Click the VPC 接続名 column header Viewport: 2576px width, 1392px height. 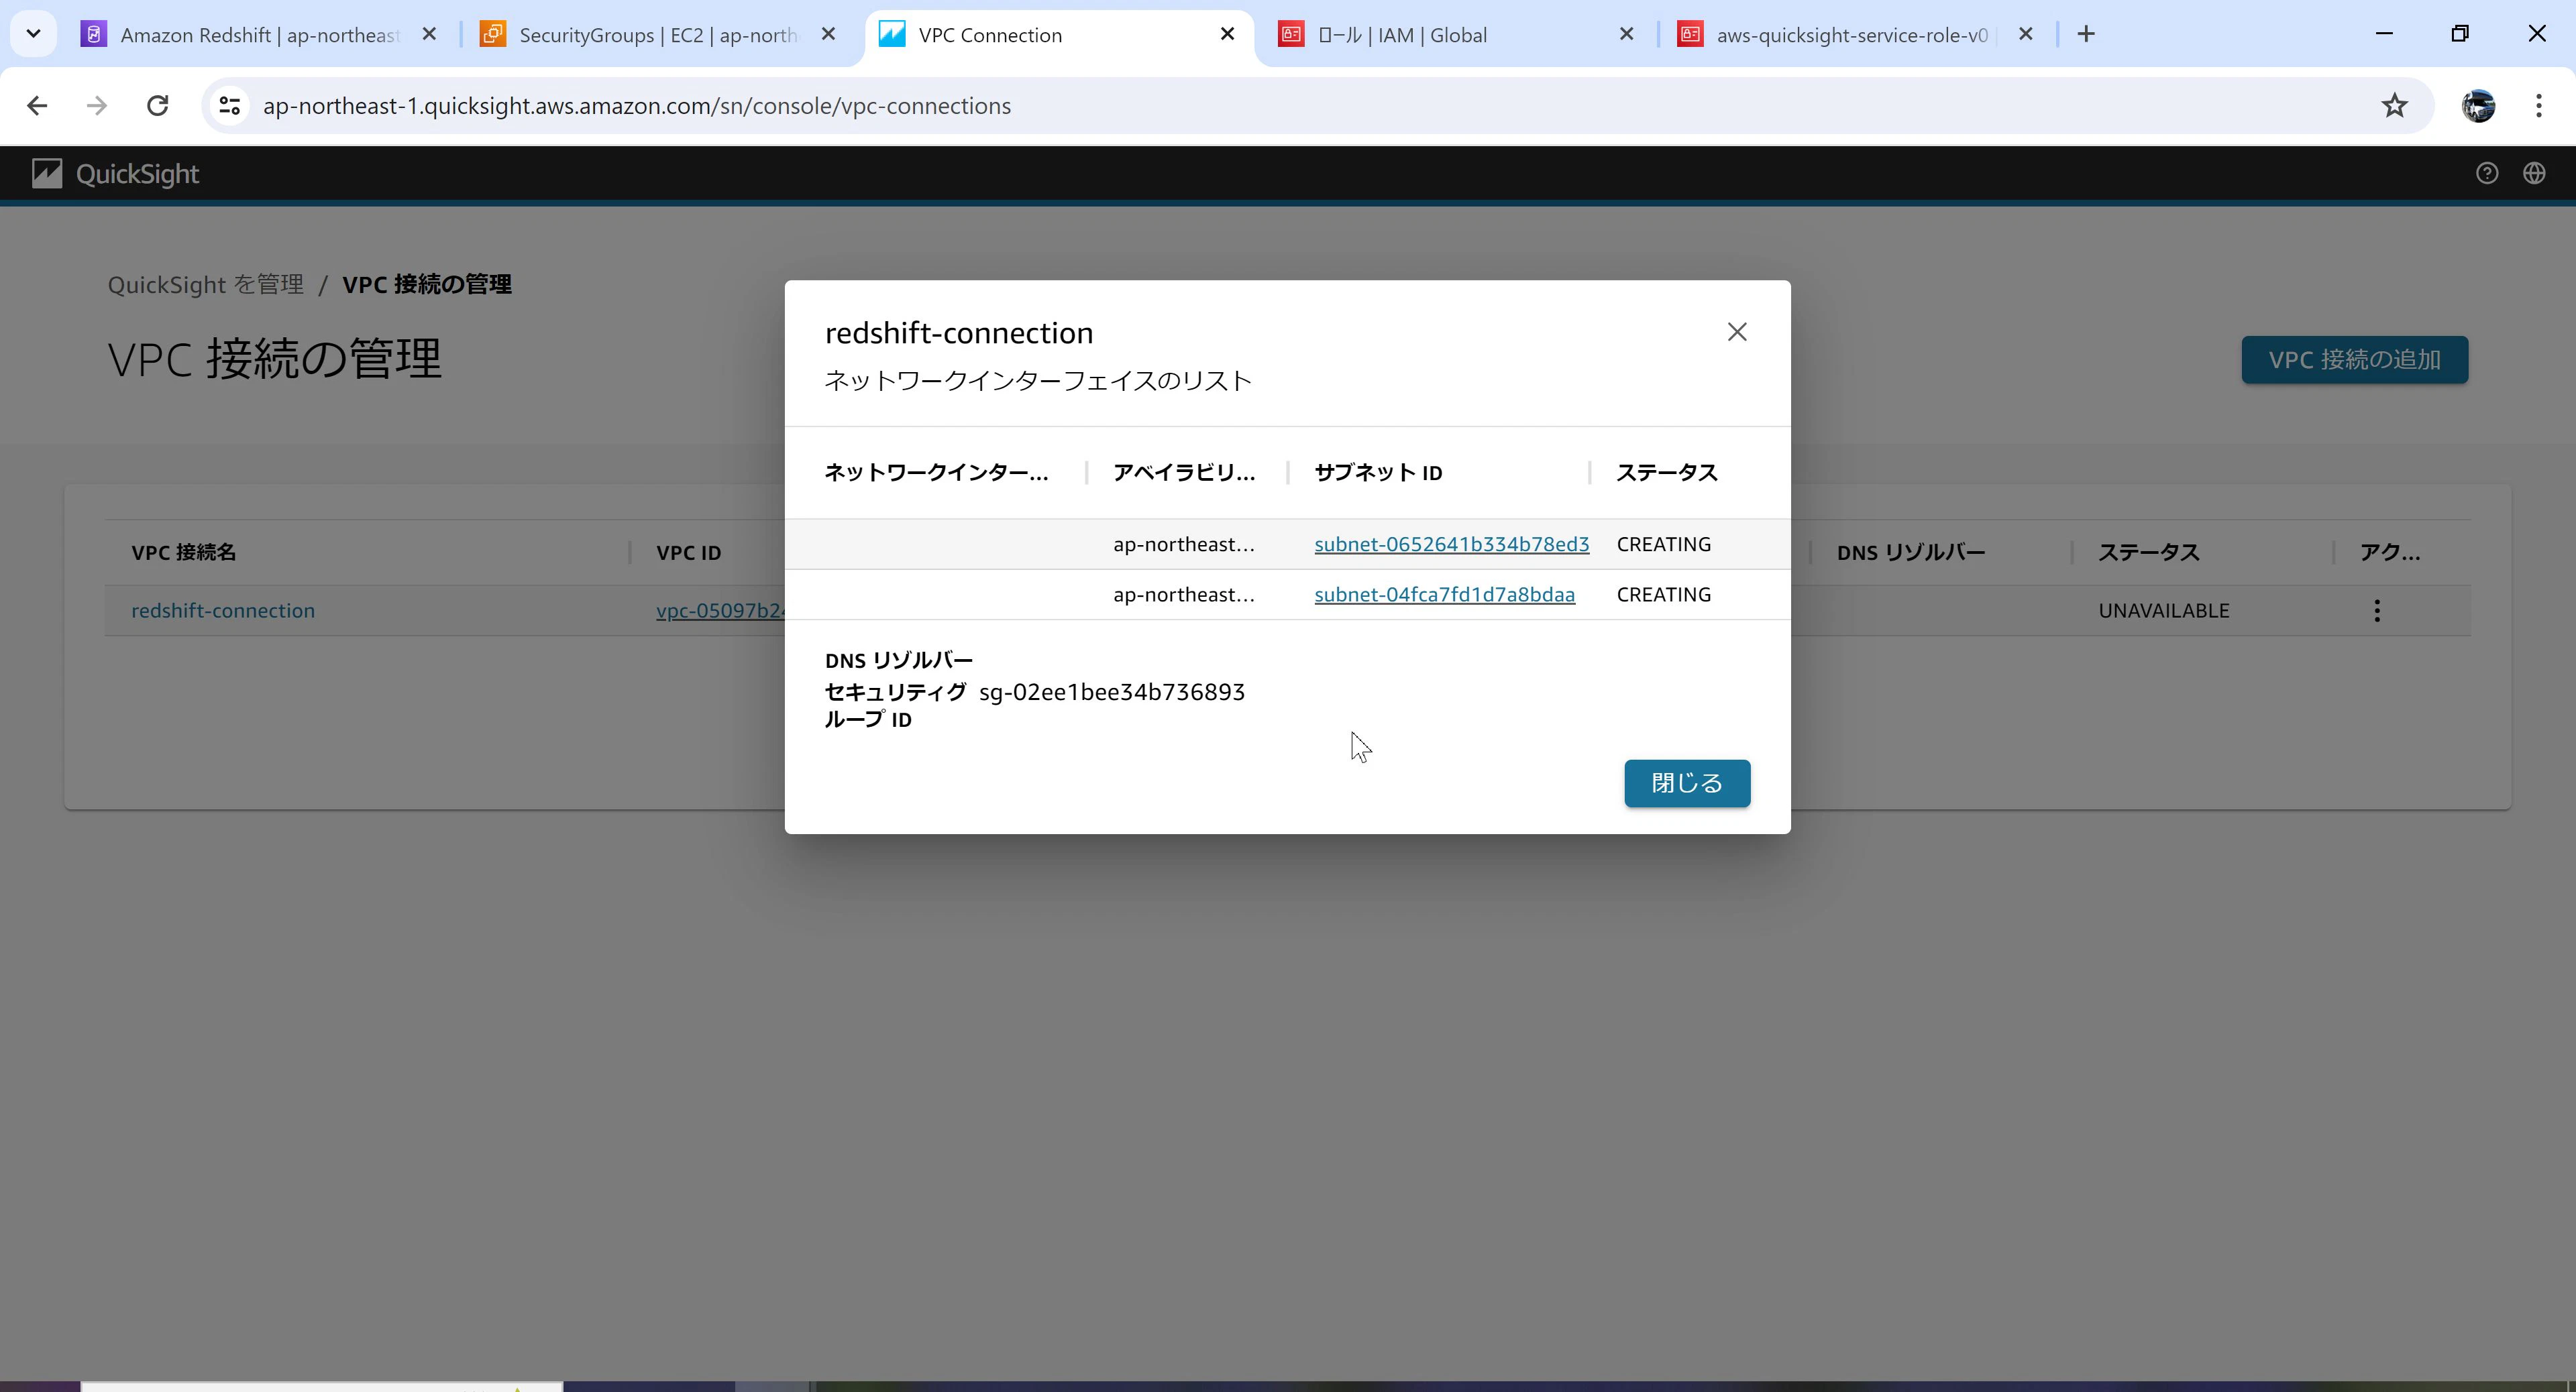[184, 553]
